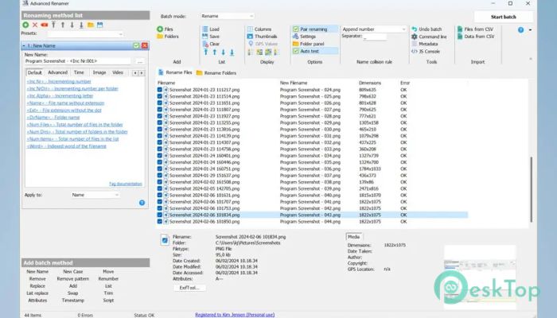The height and width of the screenshot is (318, 557).
Task: Click the blue help icon in ribbon
Action: pyautogui.click(x=520, y=30)
